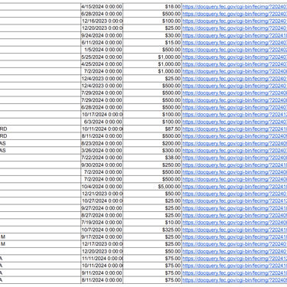
Task: Select the 4/15/2024 date cell
Action: point(102,7)
